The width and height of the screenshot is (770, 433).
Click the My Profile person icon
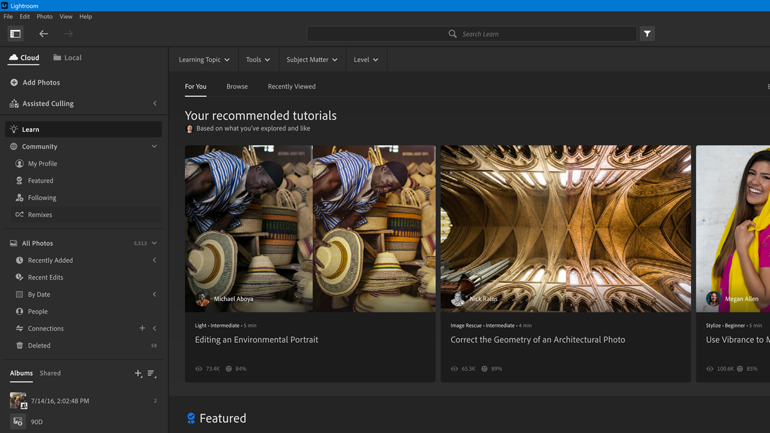click(19, 164)
